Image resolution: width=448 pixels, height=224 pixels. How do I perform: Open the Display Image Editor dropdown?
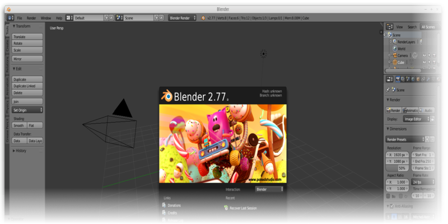(416, 119)
